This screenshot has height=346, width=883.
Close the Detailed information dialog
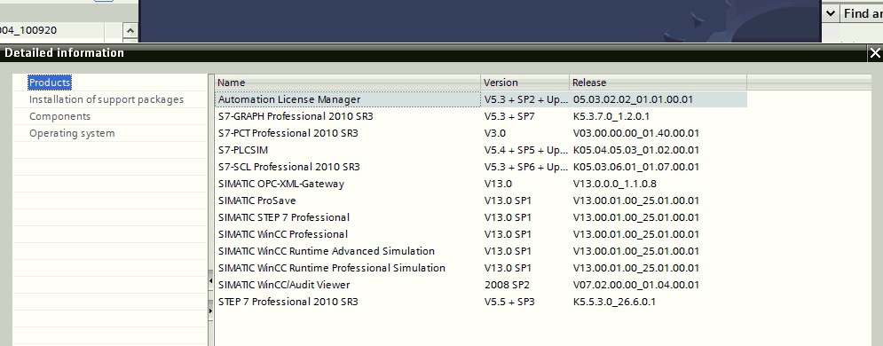pos(874,53)
